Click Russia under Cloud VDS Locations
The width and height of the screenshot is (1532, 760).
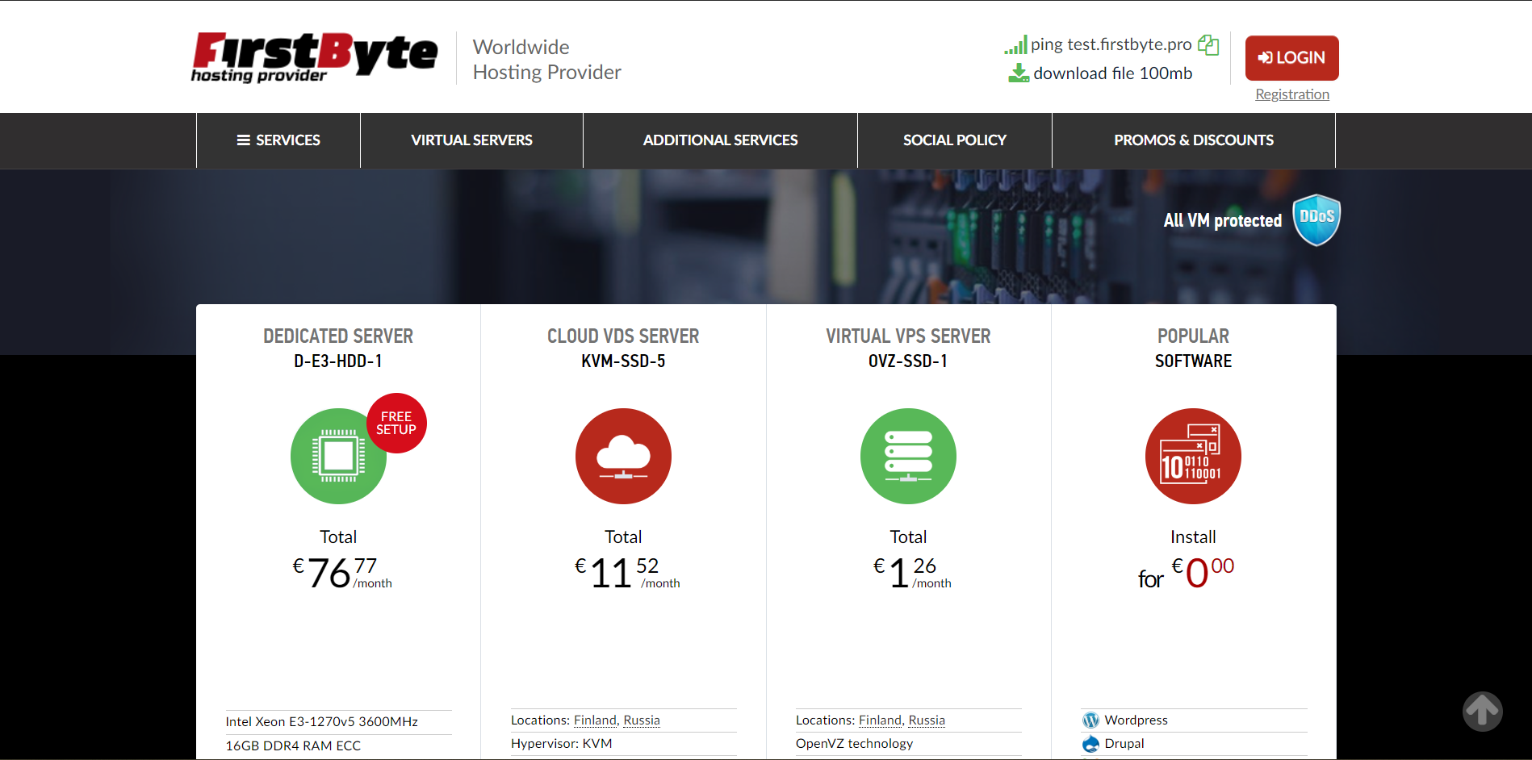pyautogui.click(x=642, y=720)
